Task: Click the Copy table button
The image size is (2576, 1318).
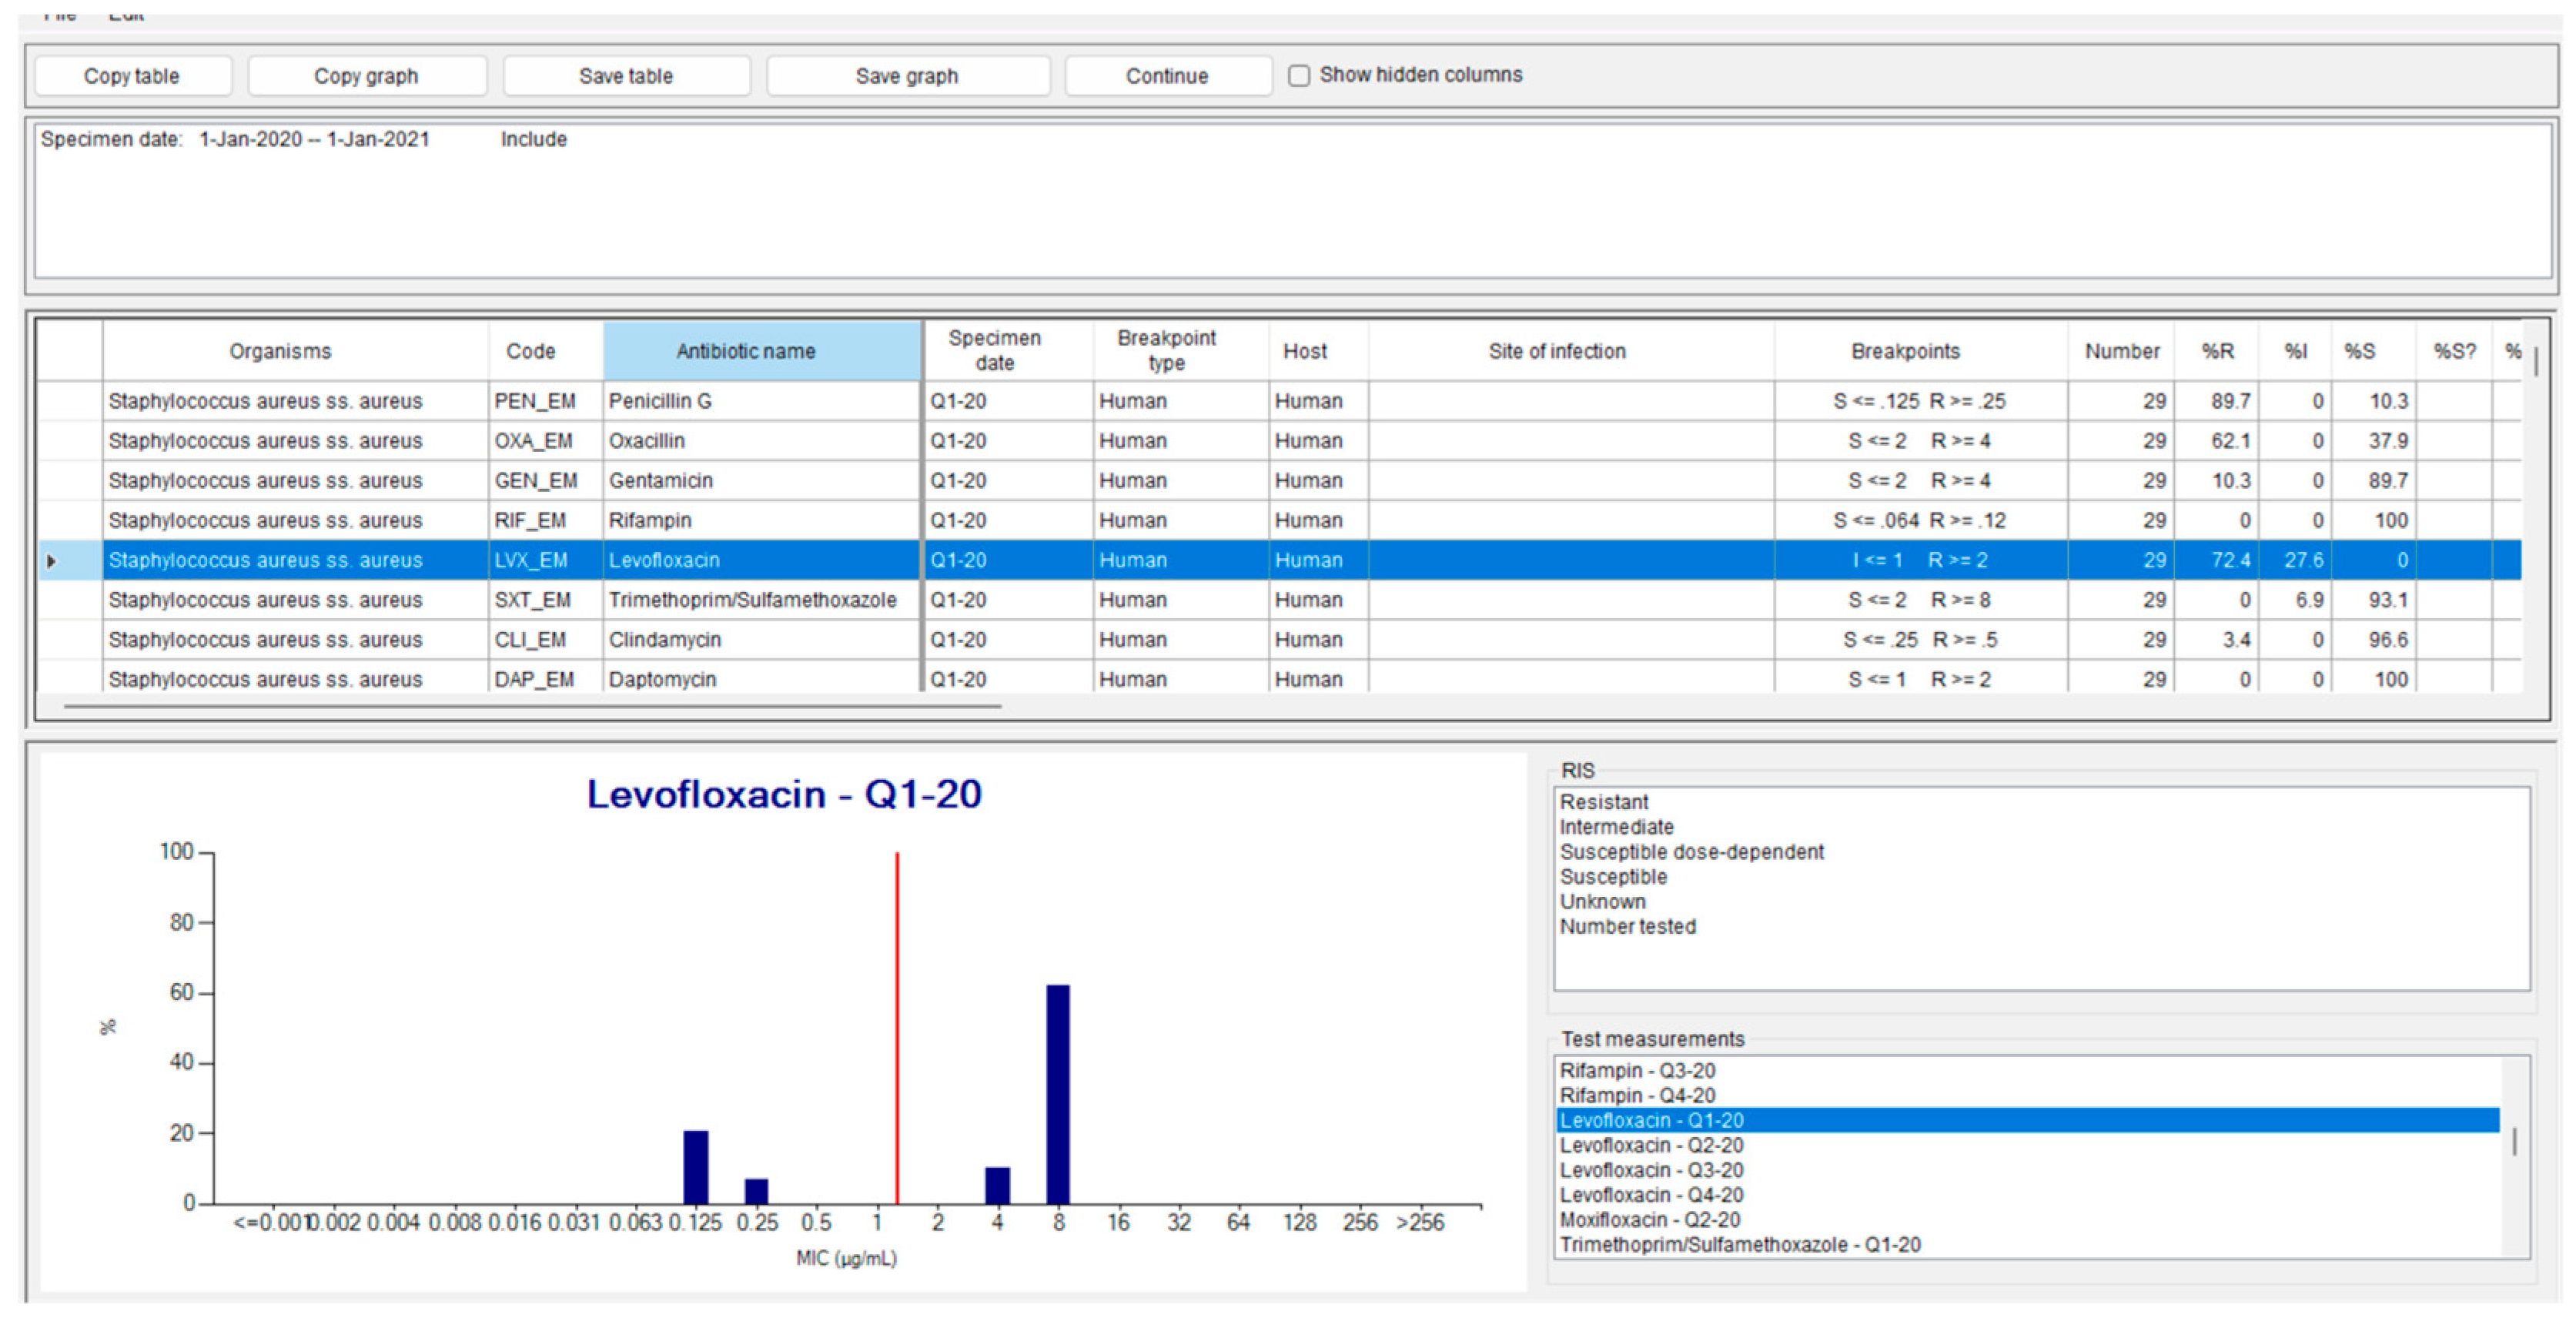Action: (x=132, y=76)
